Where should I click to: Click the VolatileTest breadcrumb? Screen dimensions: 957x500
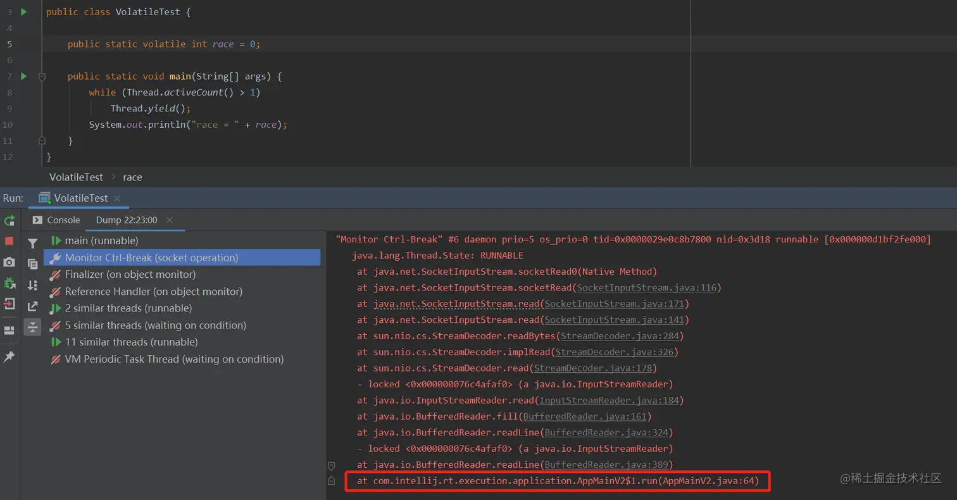(76, 177)
